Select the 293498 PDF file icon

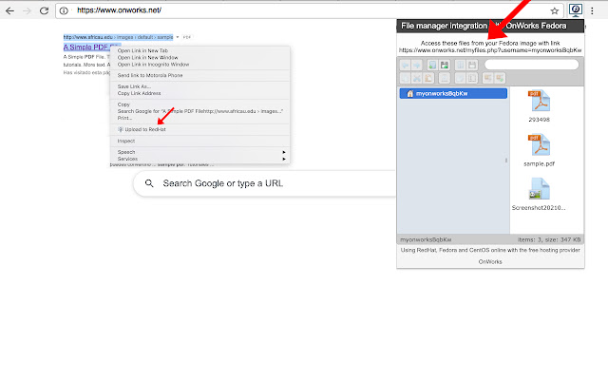[x=539, y=101]
